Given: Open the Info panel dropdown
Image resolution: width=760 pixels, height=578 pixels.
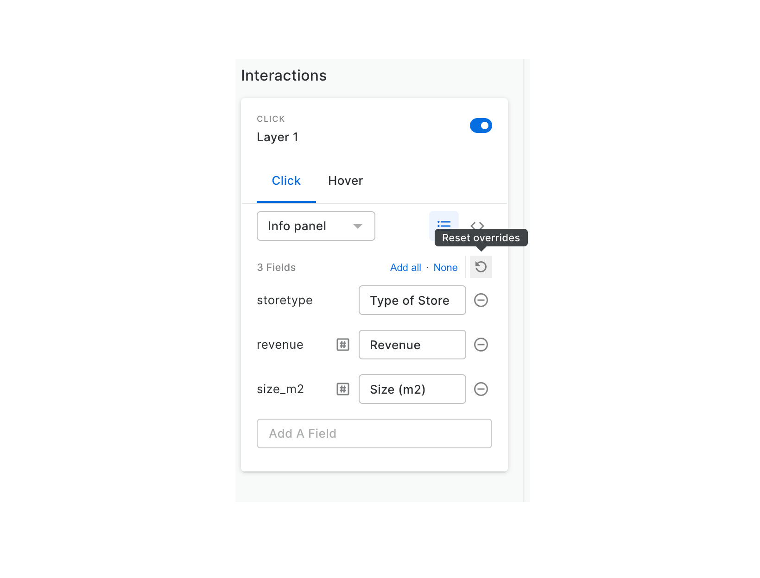Looking at the screenshot, I should tap(306, 226).
